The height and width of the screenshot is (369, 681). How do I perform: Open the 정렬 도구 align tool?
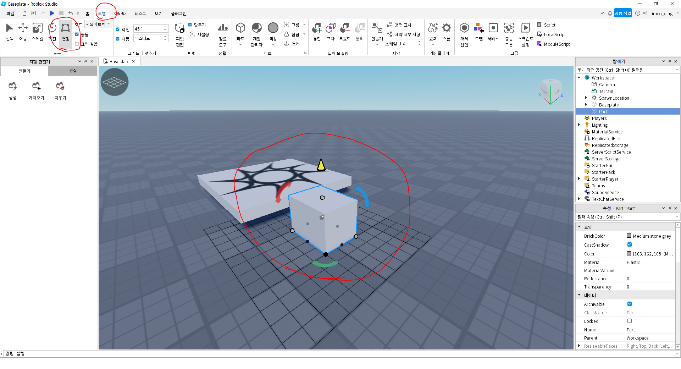coord(223,34)
